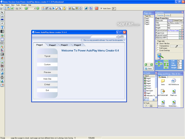Screen dimensions: 185x139
Task: Click the green next page arrow in Page manager
Action: pyautogui.click(x=151, y=64)
